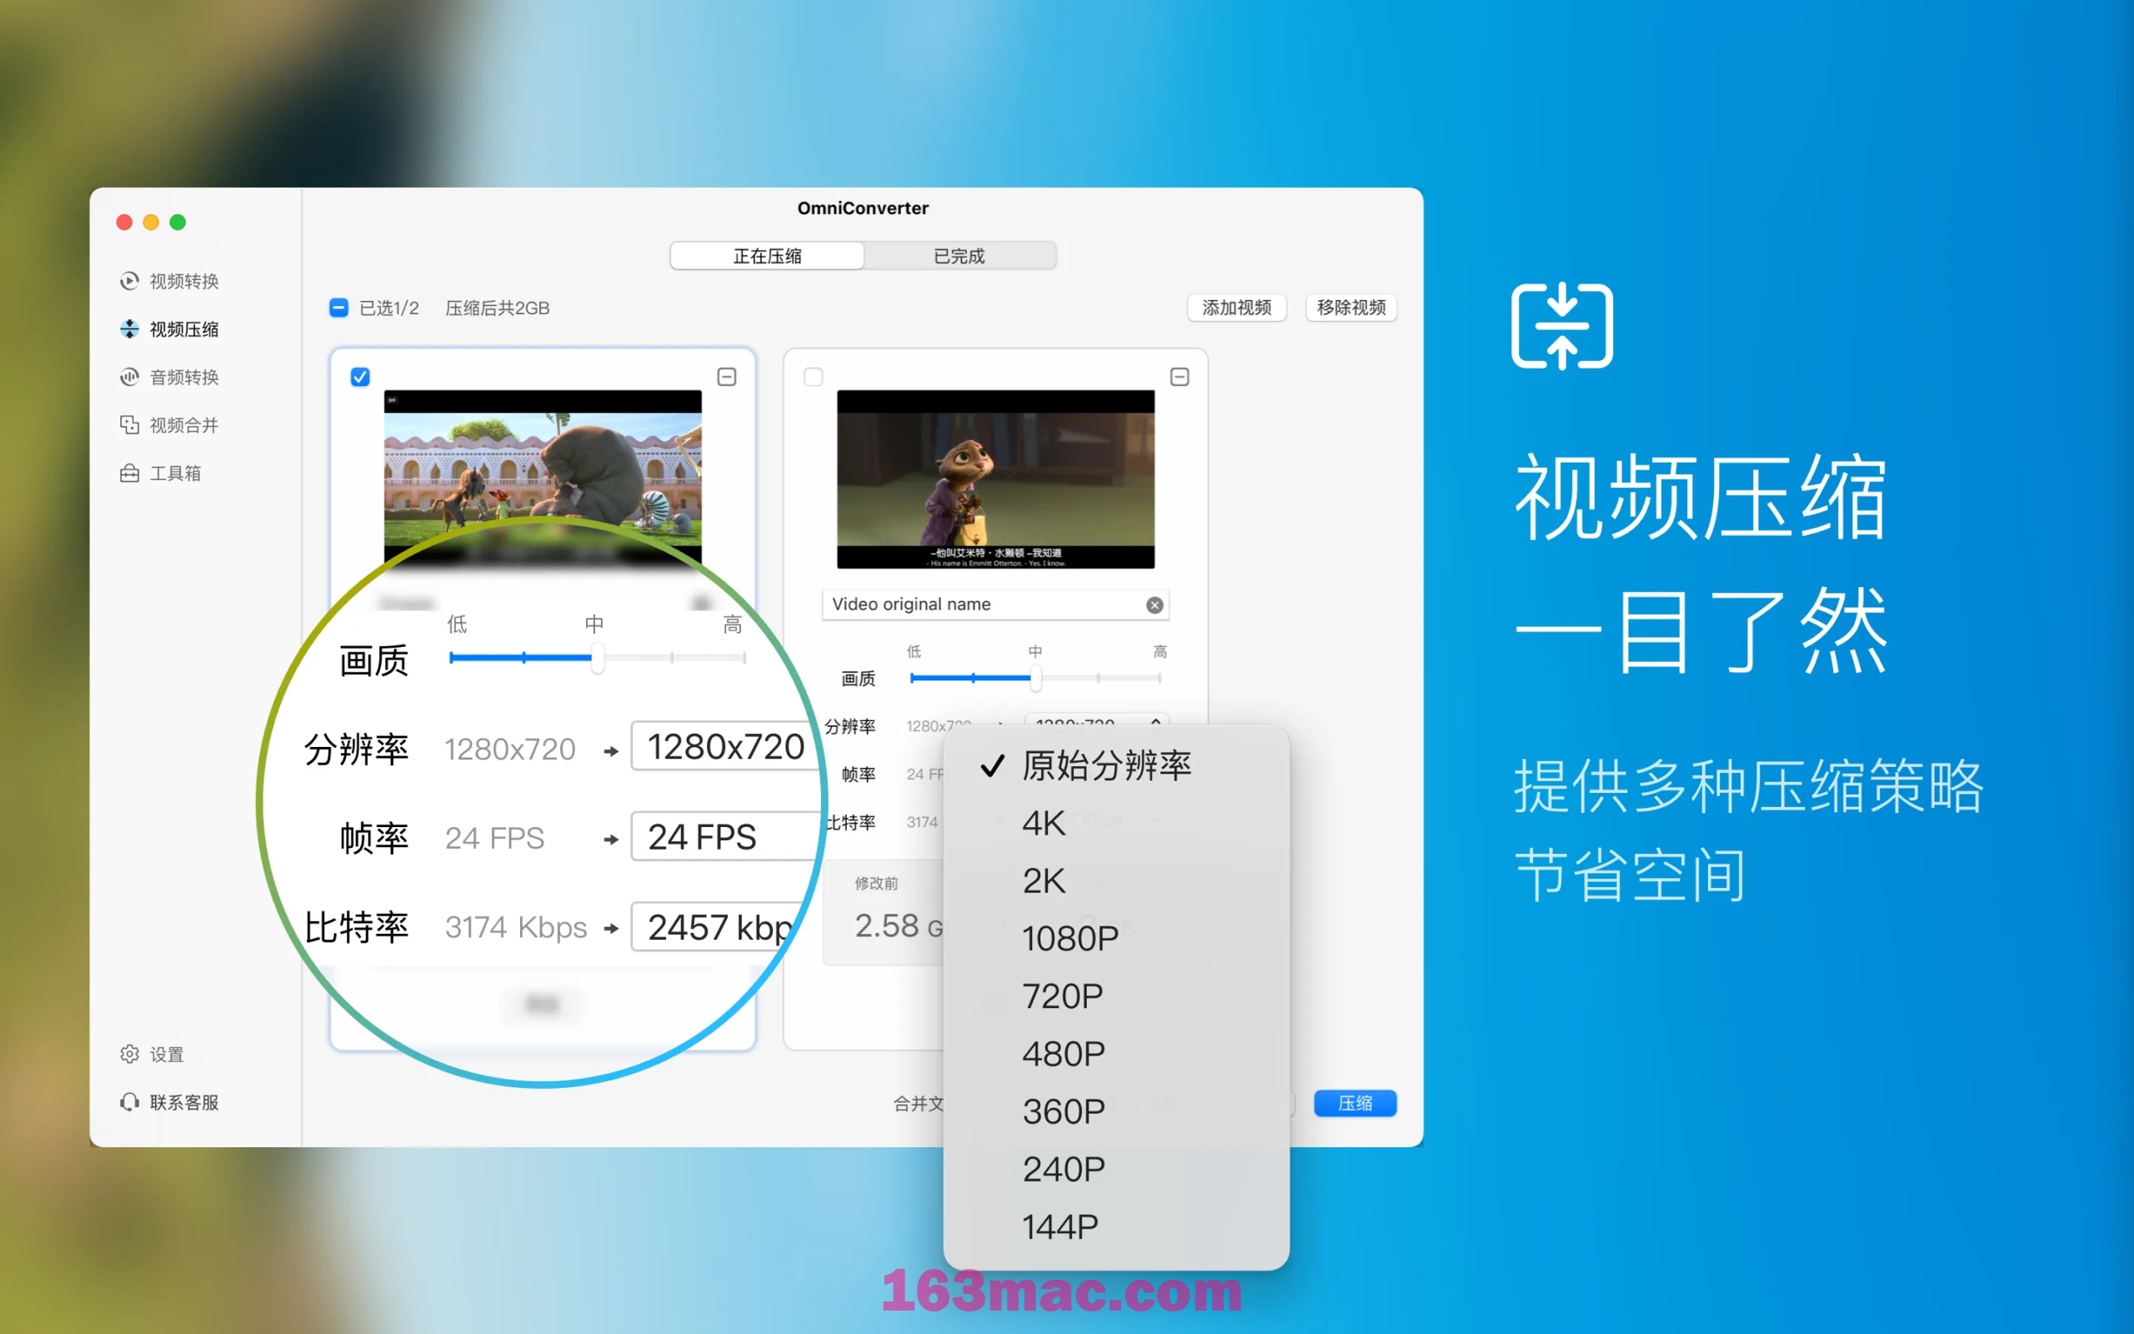Switch to the 正在压缩 tab
This screenshot has width=2134, height=1334.
(767, 256)
